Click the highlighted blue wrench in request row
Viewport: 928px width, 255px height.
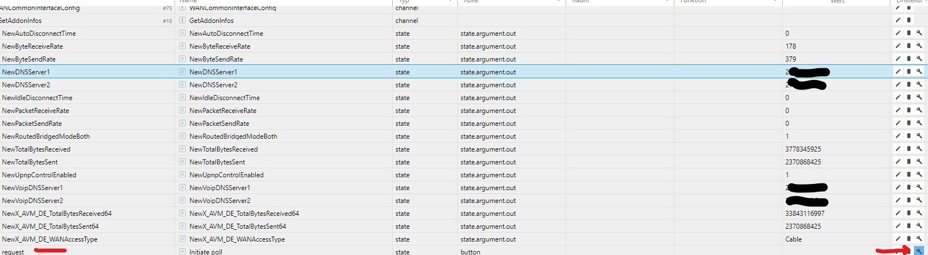click(919, 251)
